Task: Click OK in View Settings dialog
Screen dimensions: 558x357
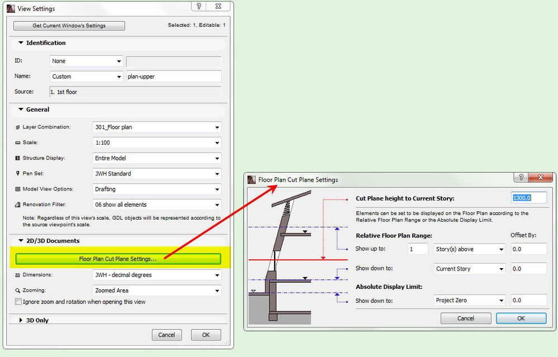Action: (x=206, y=335)
